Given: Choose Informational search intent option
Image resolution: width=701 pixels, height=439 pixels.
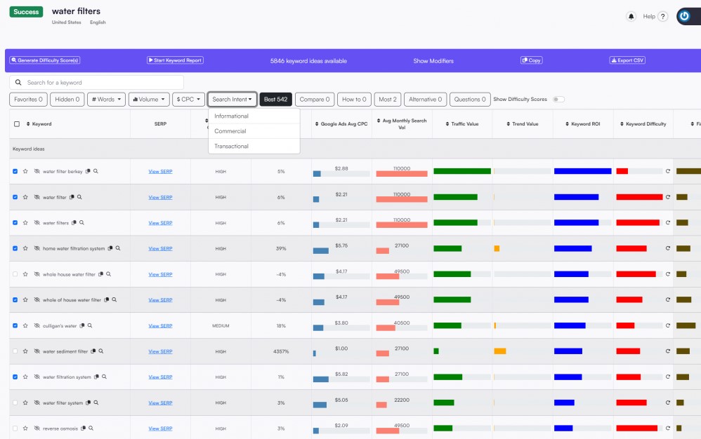Looking at the screenshot, I should [x=232, y=116].
